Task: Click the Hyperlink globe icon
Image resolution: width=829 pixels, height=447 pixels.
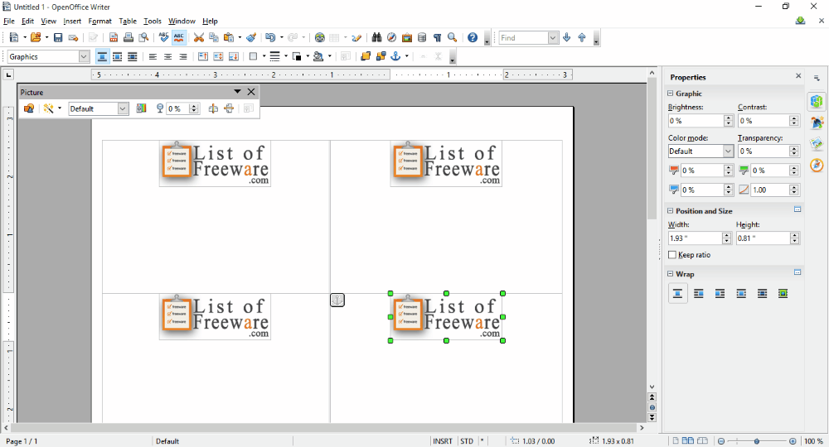Action: pos(319,37)
